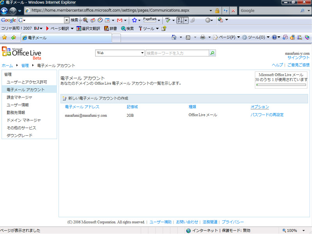Click the RSS feeds icon
Image resolution: width=312 pixels, height=234 pixels.
[188, 37]
